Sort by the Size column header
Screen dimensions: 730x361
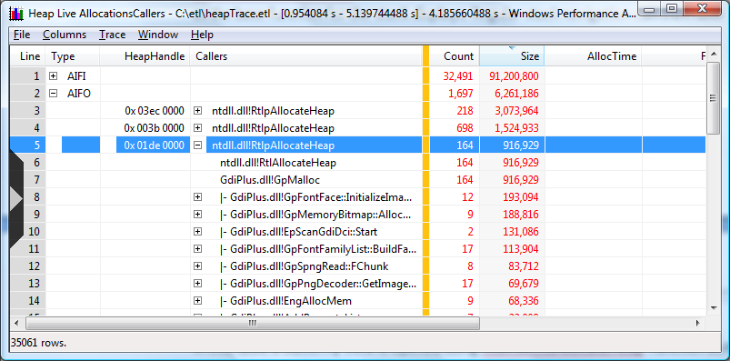click(x=512, y=55)
